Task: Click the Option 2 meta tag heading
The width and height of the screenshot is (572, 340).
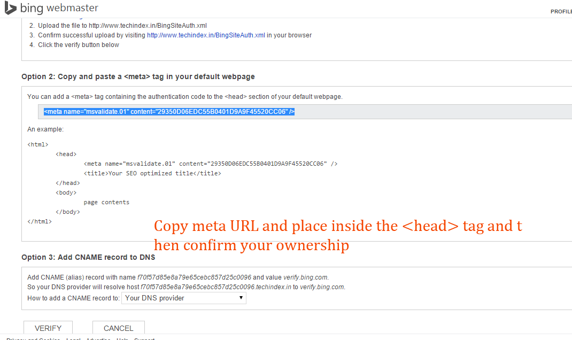Action: [x=138, y=76]
